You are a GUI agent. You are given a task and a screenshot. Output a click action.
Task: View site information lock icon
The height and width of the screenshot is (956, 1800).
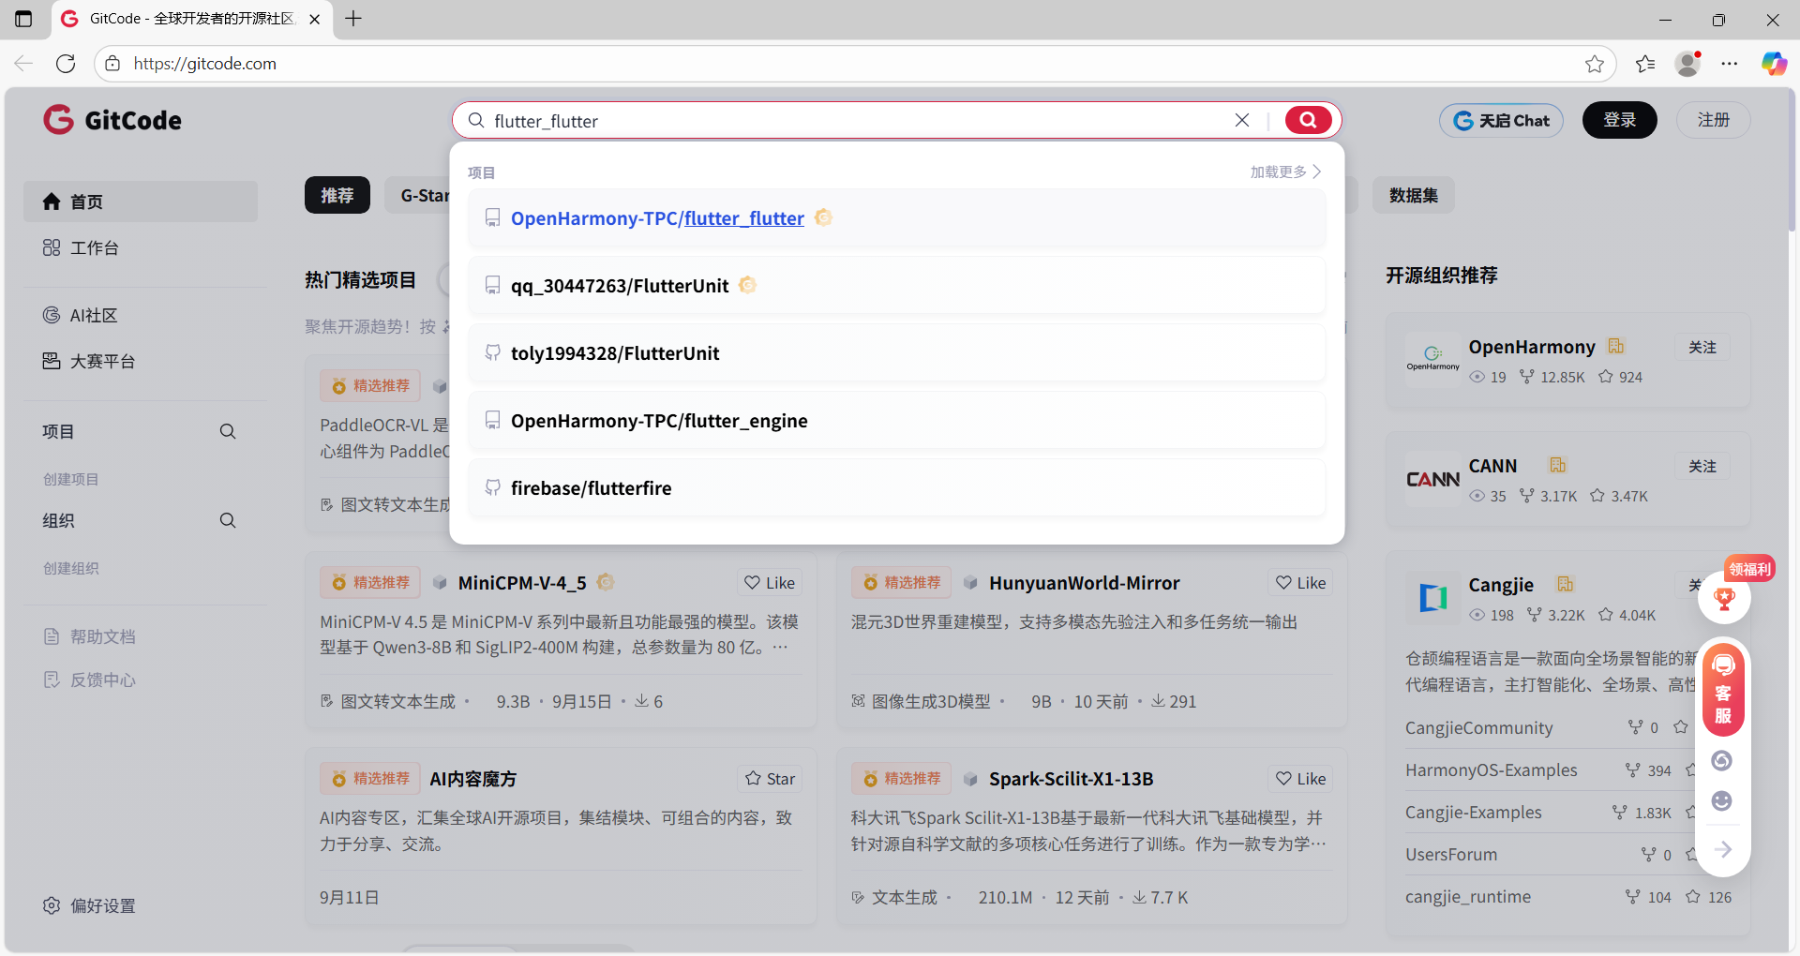tap(112, 63)
